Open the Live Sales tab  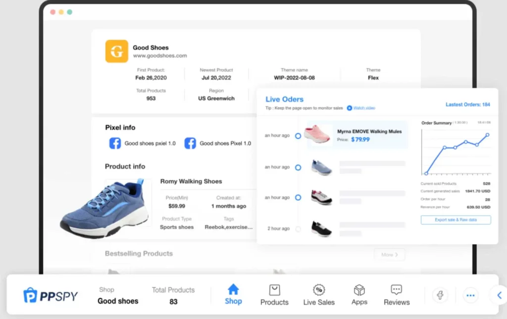pyautogui.click(x=319, y=295)
